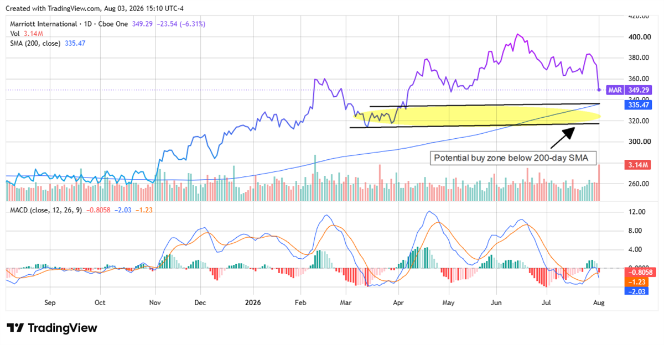
Task: Click the Mar date axis label
Action: 346,303
